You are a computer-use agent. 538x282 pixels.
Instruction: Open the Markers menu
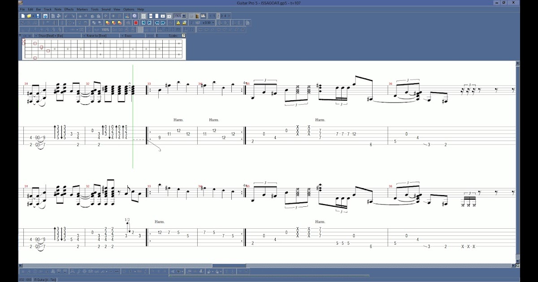[x=82, y=9]
